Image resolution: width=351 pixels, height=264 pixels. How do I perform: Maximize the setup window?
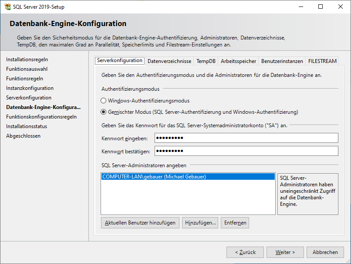[321, 7]
